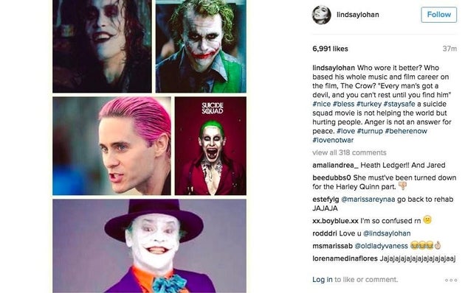Screen dimensions: 465x293
Task: Follow the lindsaylohan account
Action: [x=438, y=15]
